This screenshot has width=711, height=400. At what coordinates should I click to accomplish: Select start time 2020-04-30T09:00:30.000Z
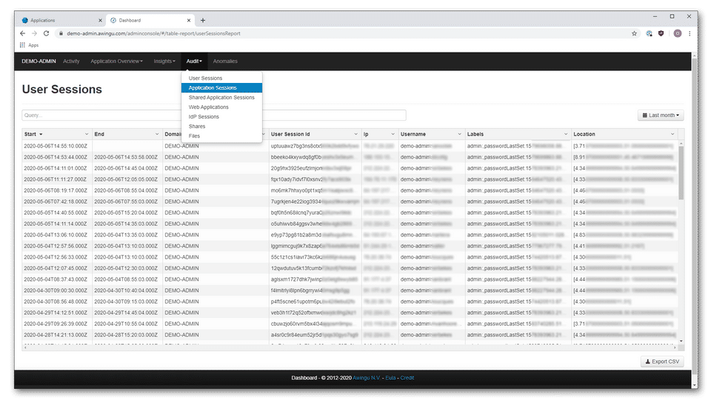[x=56, y=290]
